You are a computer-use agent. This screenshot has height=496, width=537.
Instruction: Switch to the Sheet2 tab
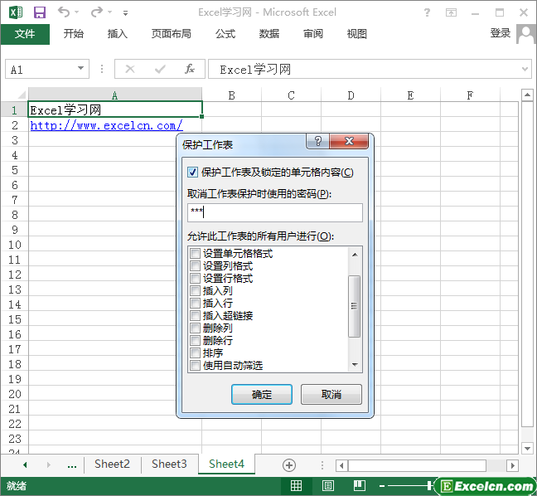click(x=112, y=464)
